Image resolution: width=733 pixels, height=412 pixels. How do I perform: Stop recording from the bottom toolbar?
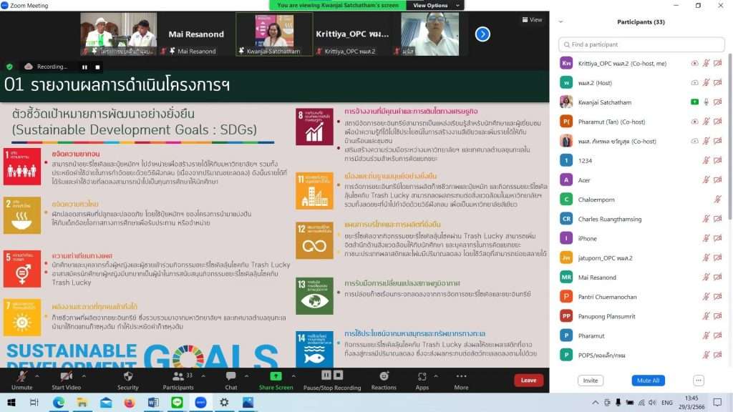tap(338, 375)
